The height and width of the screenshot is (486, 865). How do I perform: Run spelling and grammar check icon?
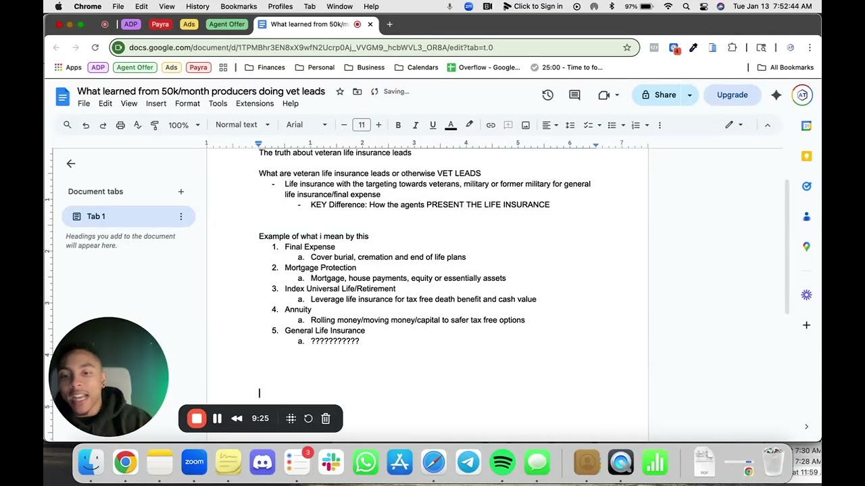(137, 125)
